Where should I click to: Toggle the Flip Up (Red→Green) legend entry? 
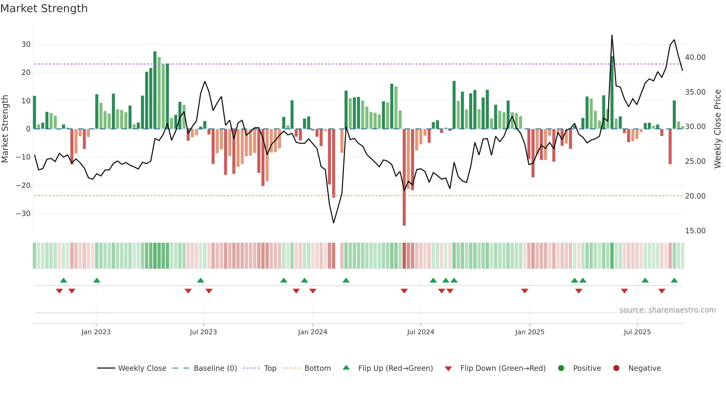click(x=388, y=368)
